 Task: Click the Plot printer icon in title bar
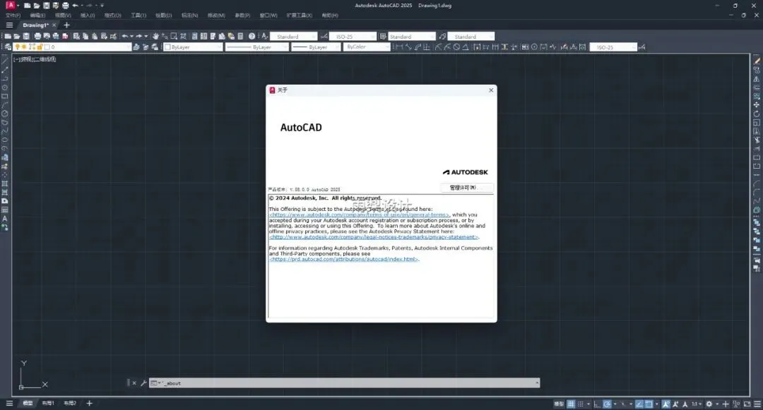[x=65, y=6]
